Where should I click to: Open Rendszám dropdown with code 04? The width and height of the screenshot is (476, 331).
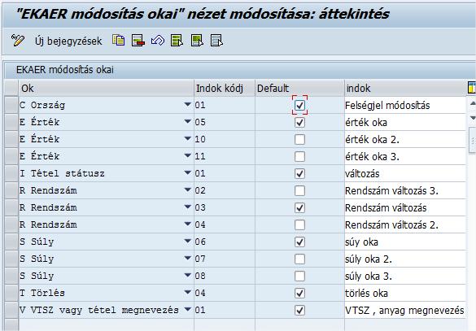pyautogui.click(x=188, y=224)
